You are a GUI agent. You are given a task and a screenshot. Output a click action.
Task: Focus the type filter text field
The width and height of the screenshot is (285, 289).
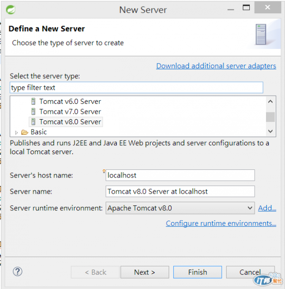pos(136,87)
